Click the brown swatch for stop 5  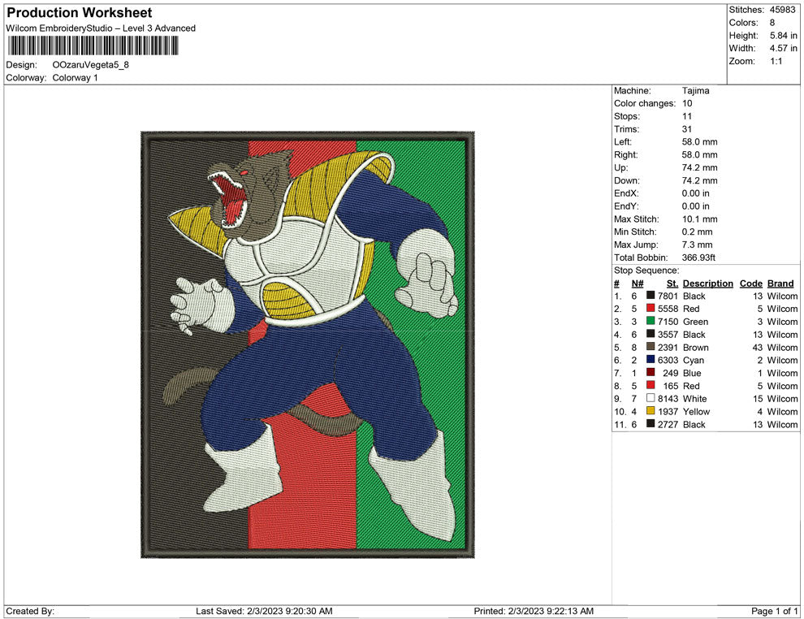click(651, 347)
